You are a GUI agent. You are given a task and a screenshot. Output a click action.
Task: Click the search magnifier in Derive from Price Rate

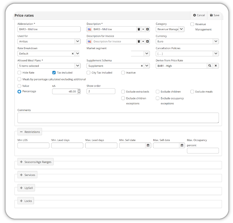coord(210,66)
